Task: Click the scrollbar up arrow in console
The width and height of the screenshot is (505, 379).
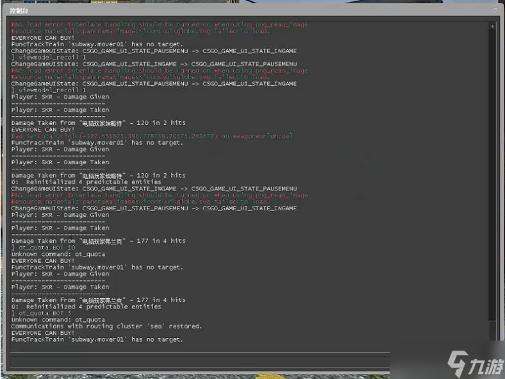Action: (x=492, y=26)
